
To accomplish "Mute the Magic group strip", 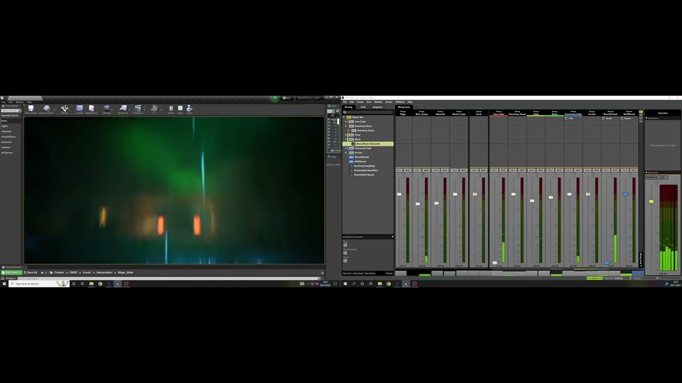I will click(x=408, y=170).
